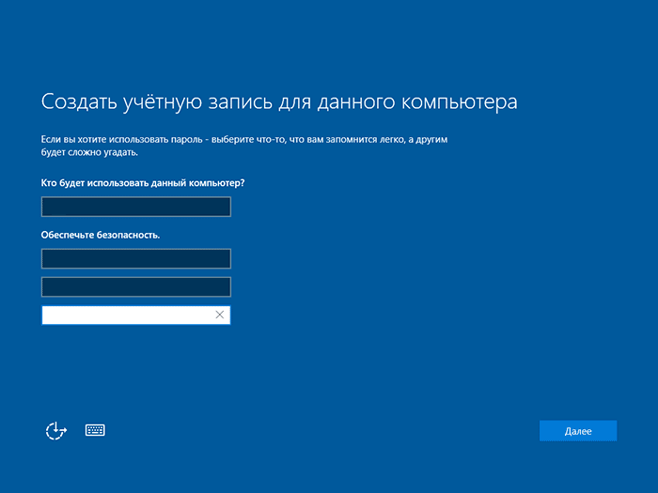Click the word "Создать" in the heading
Viewport: 658px width, 493px height.
pyautogui.click(x=77, y=101)
